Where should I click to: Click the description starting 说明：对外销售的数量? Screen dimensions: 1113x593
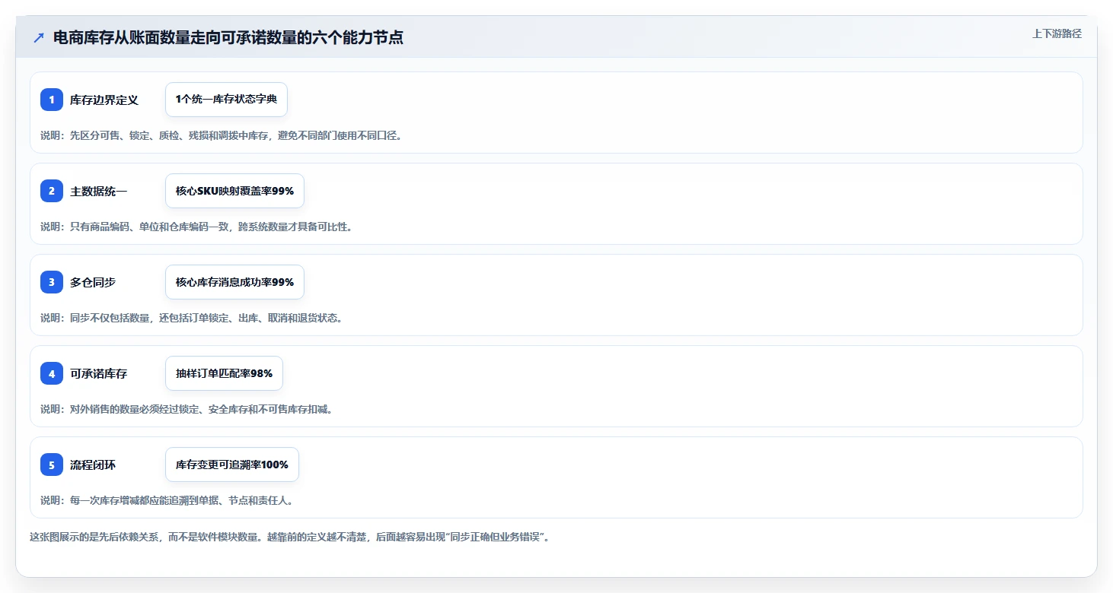pyautogui.click(x=187, y=409)
